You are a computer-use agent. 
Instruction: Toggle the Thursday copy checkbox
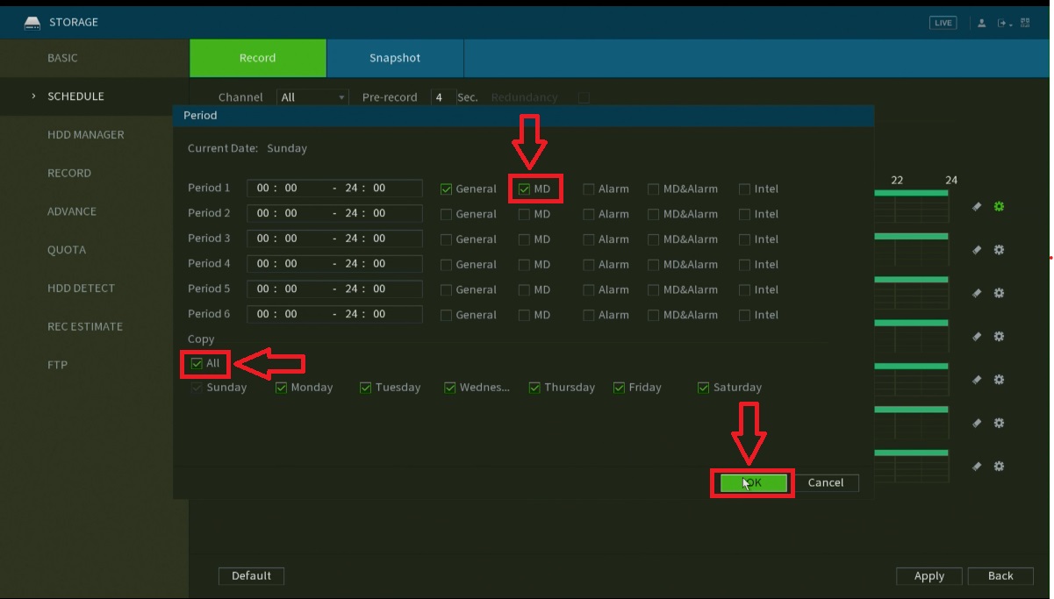tap(534, 388)
